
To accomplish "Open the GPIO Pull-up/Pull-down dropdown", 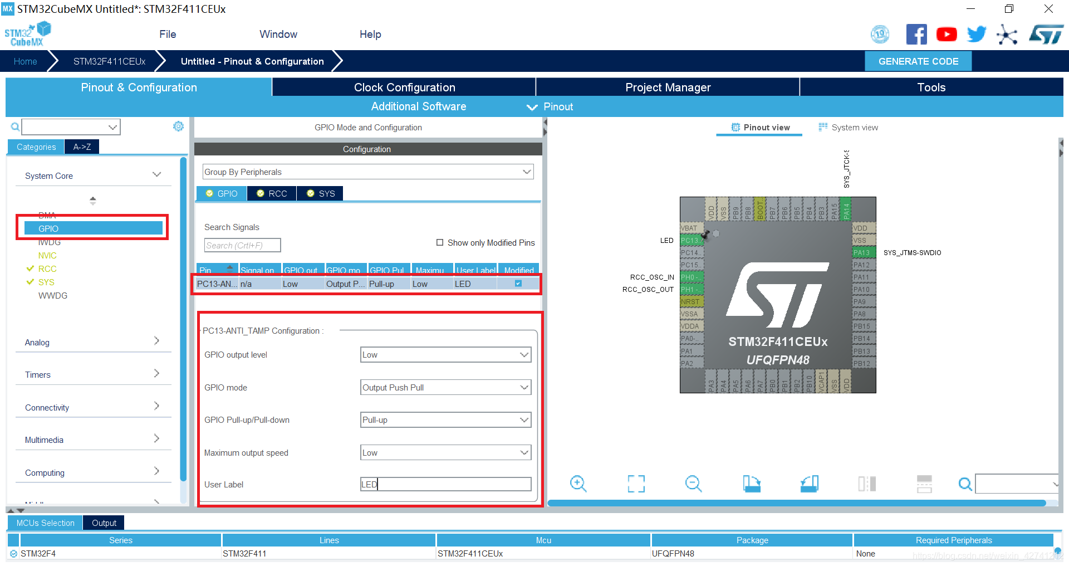I will (445, 420).
